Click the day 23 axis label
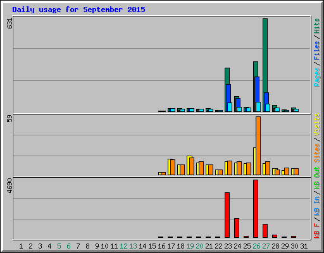324x253 pixels. click(228, 246)
